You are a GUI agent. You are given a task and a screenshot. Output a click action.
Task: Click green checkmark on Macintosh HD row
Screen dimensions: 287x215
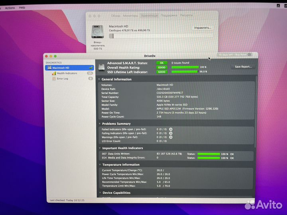pyautogui.click(x=90, y=68)
